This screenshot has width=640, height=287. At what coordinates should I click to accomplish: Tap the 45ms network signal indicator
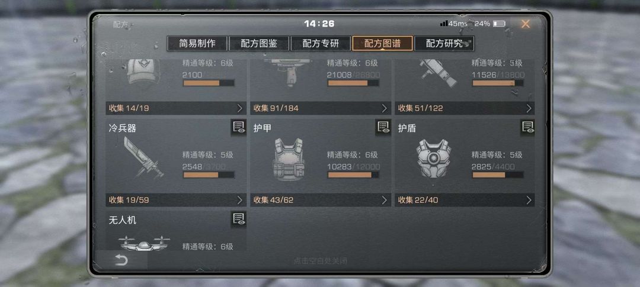pos(453,24)
